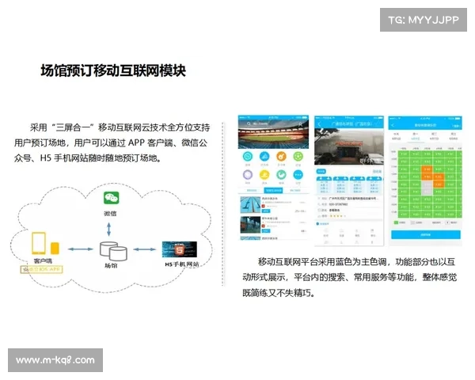Image resolution: width=475 pixels, height=380 pixels.
Task: Tap the blue pill tag on venue detail
Action: 321,171
